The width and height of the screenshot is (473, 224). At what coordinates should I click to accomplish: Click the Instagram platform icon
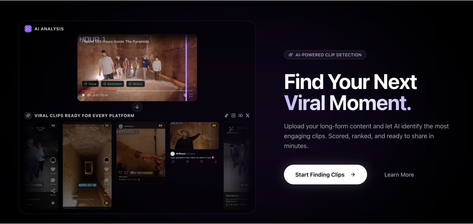point(233,115)
